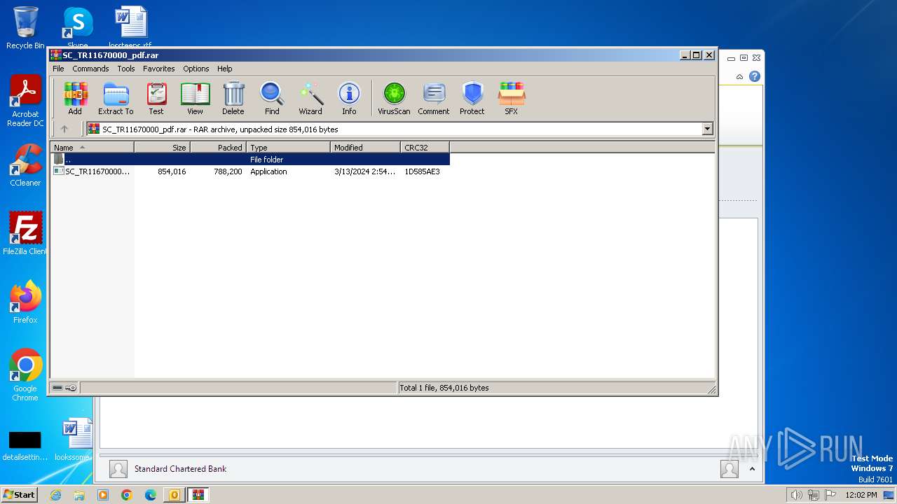Sort by the Name column header
This screenshot has width=897, height=504.
92,147
